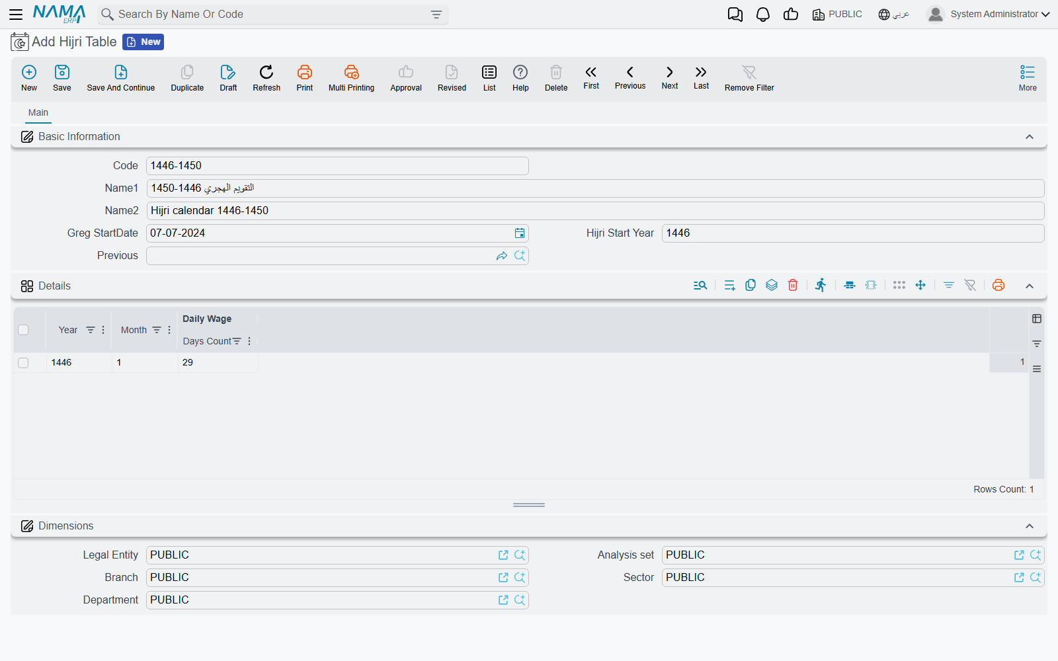Search for Legal Entity value
Image resolution: width=1058 pixels, height=661 pixels.
(x=520, y=555)
